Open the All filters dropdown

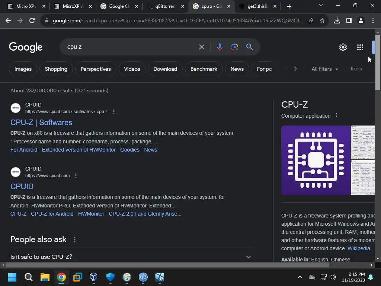324,69
